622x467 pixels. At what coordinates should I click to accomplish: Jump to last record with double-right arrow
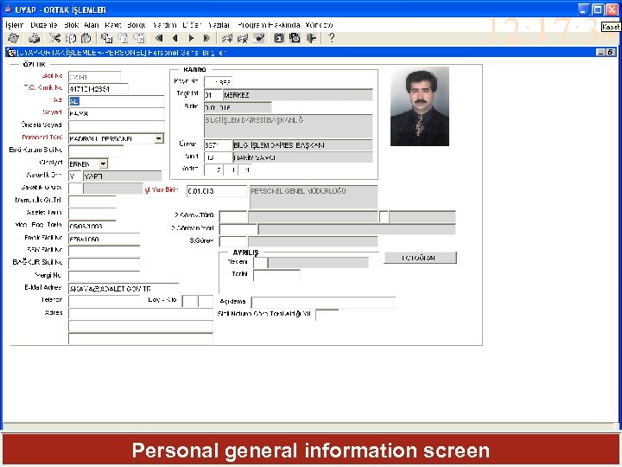point(206,38)
